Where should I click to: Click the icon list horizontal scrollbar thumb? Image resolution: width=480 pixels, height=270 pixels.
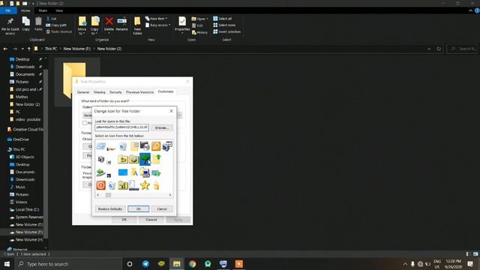[108, 195]
